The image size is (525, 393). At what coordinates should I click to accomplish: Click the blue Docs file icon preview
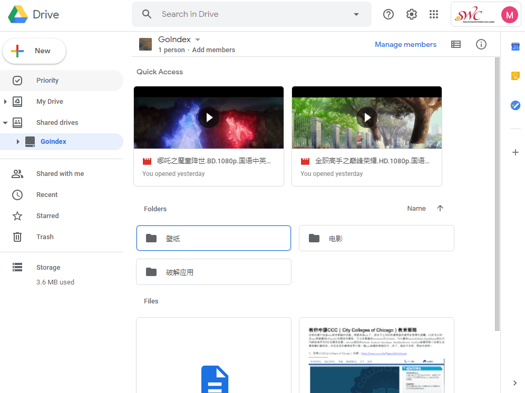tap(215, 379)
